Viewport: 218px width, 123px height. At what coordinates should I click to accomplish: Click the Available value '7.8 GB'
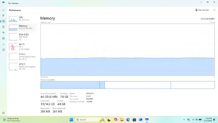coord(64,97)
